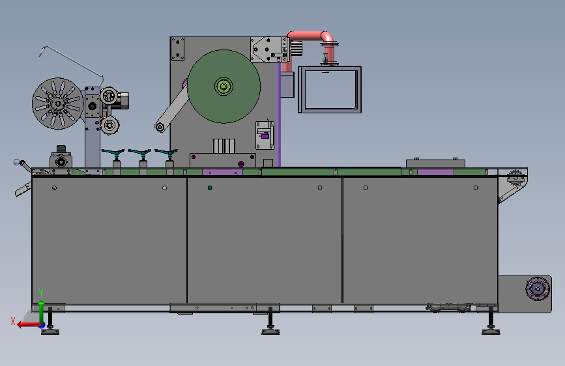This screenshot has width=565, height=366.
Task: Select the purple block below the sealing station
Action: (x=222, y=173)
